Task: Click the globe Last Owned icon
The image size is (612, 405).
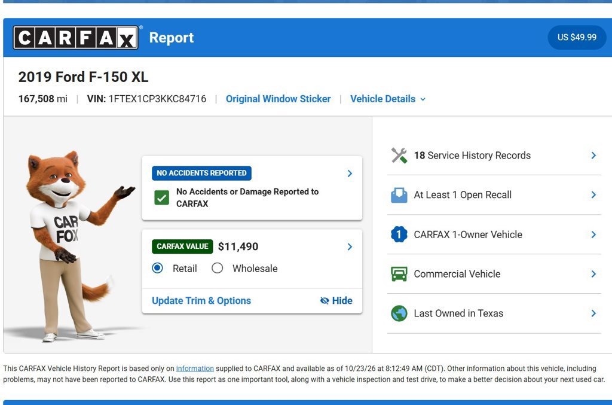Action: [x=399, y=313]
